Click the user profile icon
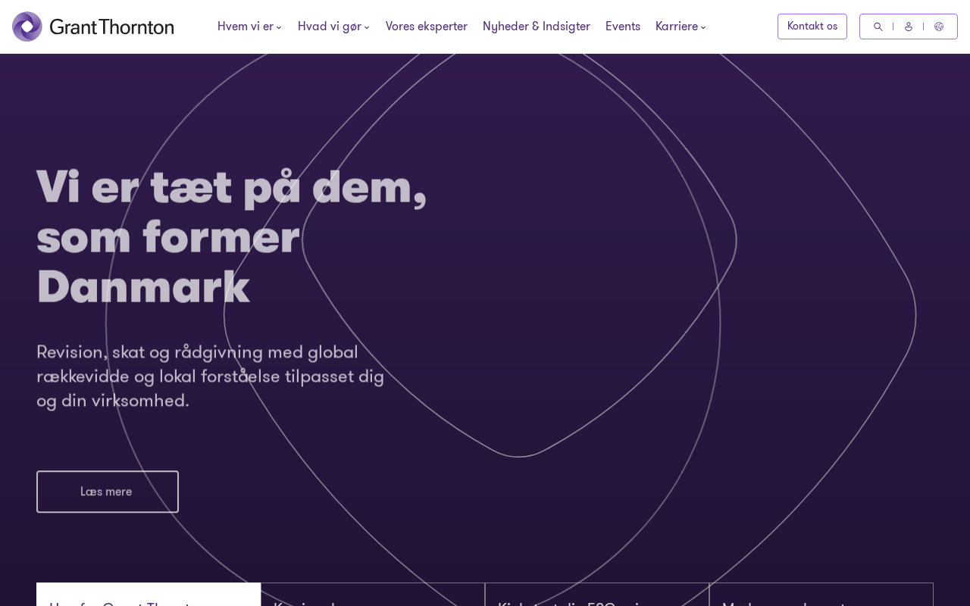Image resolution: width=970 pixels, height=606 pixels. click(909, 27)
